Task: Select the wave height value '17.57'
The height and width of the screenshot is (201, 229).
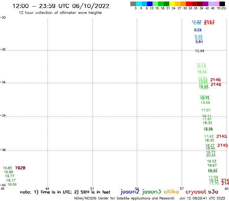Action: coord(206,110)
